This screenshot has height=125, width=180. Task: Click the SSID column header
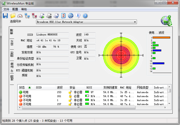[39, 88]
